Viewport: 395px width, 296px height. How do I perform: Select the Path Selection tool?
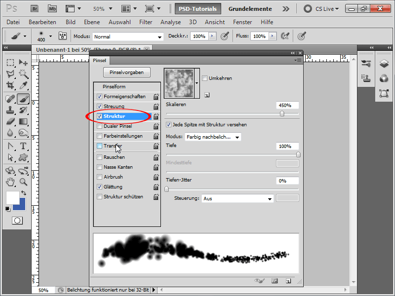(x=10, y=157)
